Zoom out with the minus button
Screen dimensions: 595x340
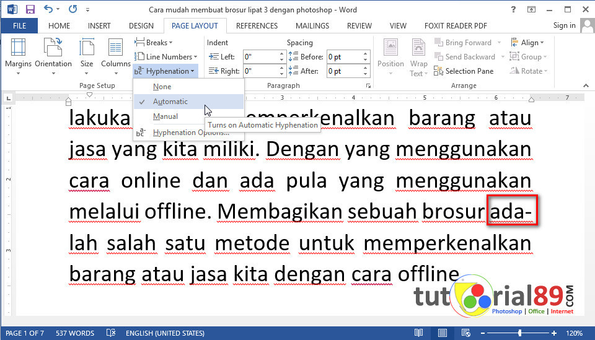483,333
